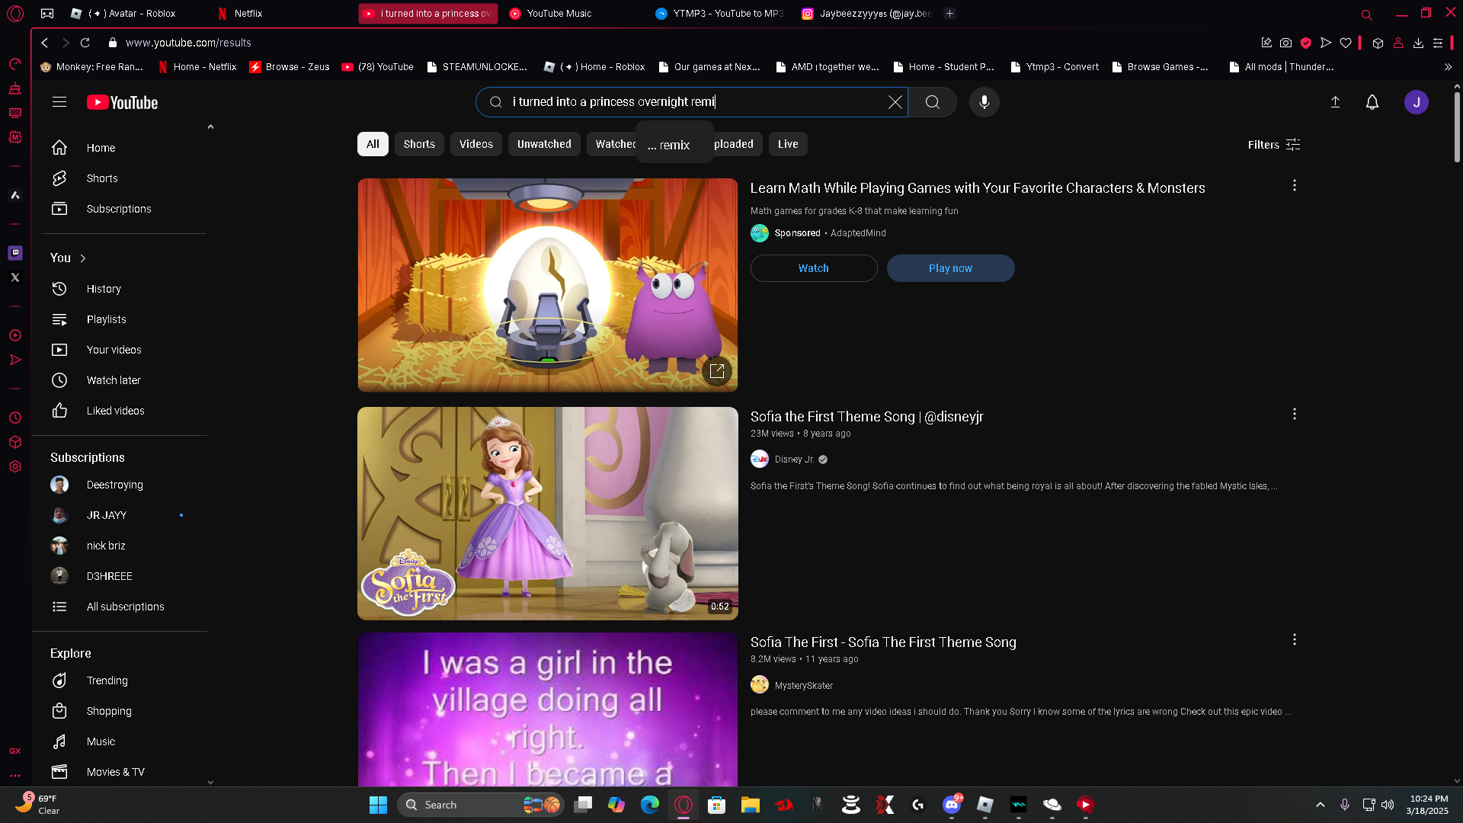
Task: Open Discord from taskbar
Action: (952, 805)
